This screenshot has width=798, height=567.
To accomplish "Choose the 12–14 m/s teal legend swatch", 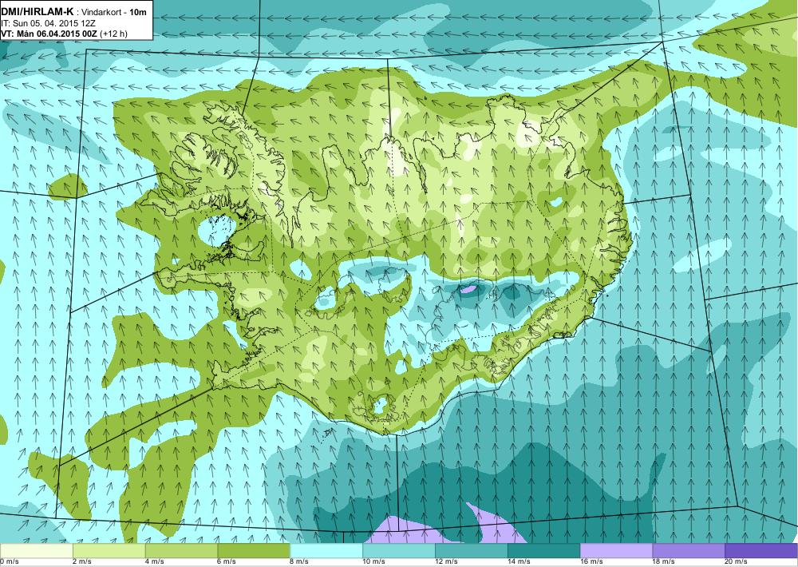I will [472, 551].
